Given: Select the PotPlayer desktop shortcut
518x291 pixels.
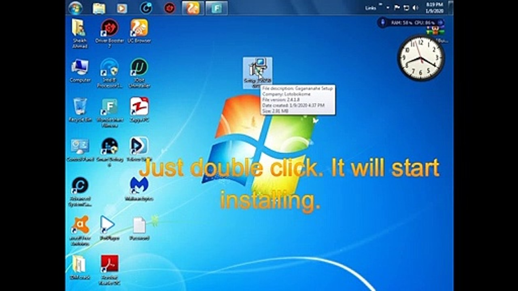Looking at the screenshot, I should click(x=109, y=228).
